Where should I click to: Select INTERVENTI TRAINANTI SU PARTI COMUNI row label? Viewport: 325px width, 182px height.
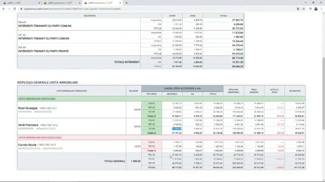(x=45, y=26)
